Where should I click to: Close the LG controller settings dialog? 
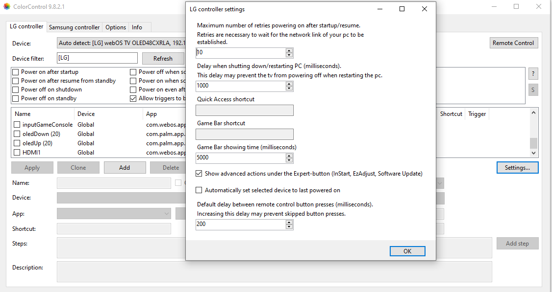click(424, 9)
